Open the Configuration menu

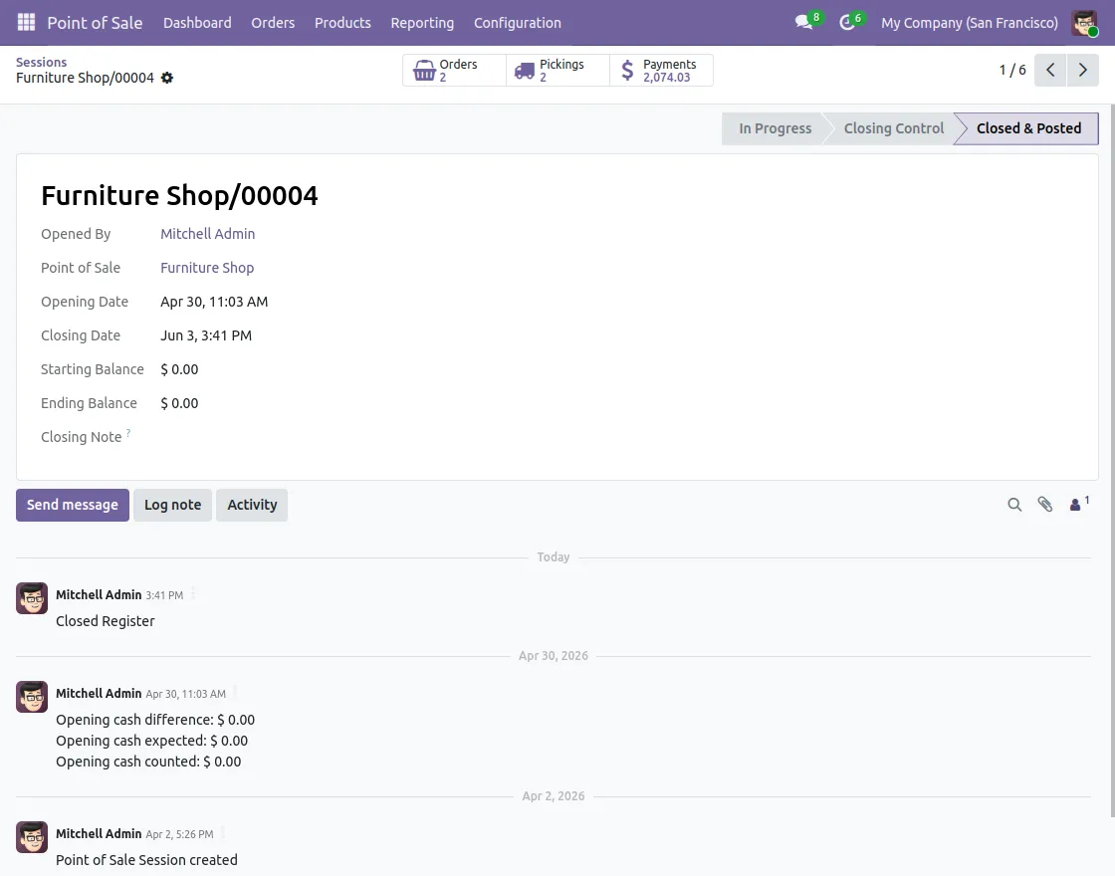[x=518, y=23]
